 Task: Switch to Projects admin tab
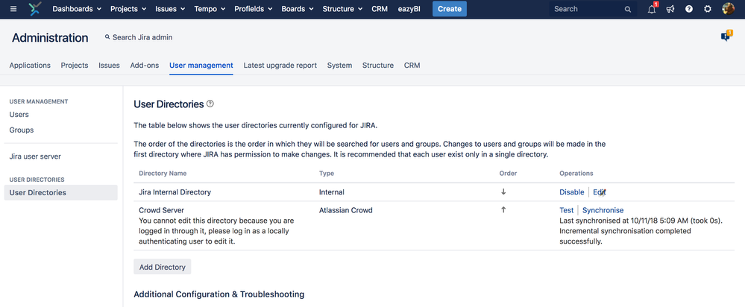pos(75,66)
